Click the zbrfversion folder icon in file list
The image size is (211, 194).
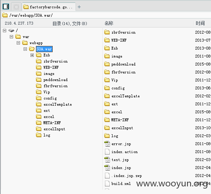107,32
